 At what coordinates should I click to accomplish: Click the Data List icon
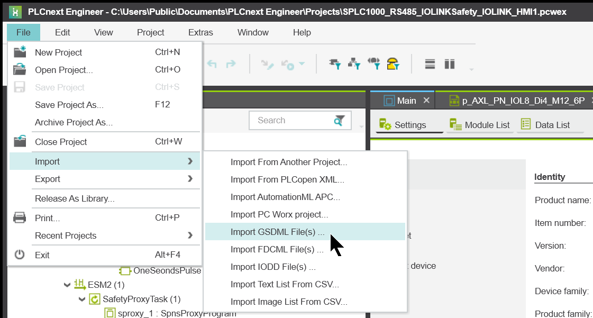[x=526, y=124]
